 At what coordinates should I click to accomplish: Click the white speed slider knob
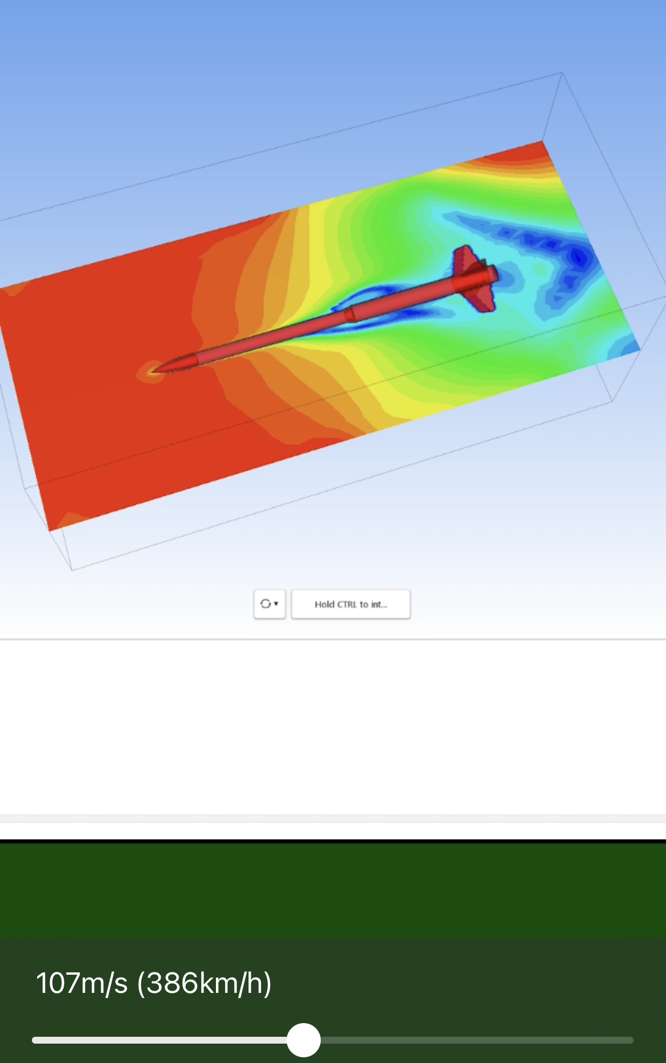click(x=304, y=1040)
